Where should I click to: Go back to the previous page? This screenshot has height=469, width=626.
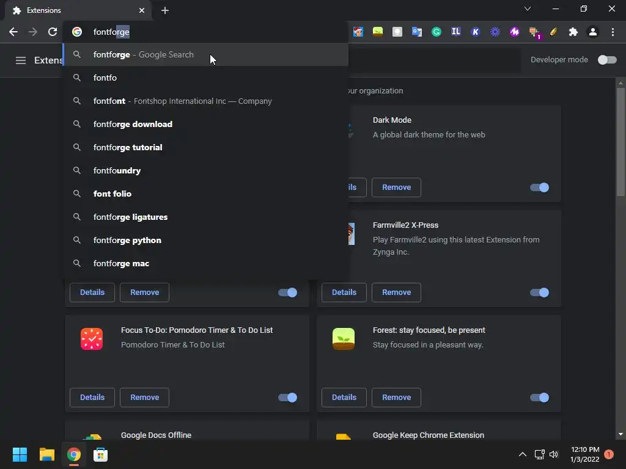pos(13,32)
